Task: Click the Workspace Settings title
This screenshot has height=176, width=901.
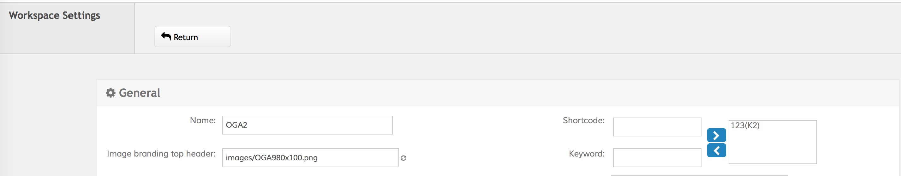Action: pyautogui.click(x=54, y=15)
